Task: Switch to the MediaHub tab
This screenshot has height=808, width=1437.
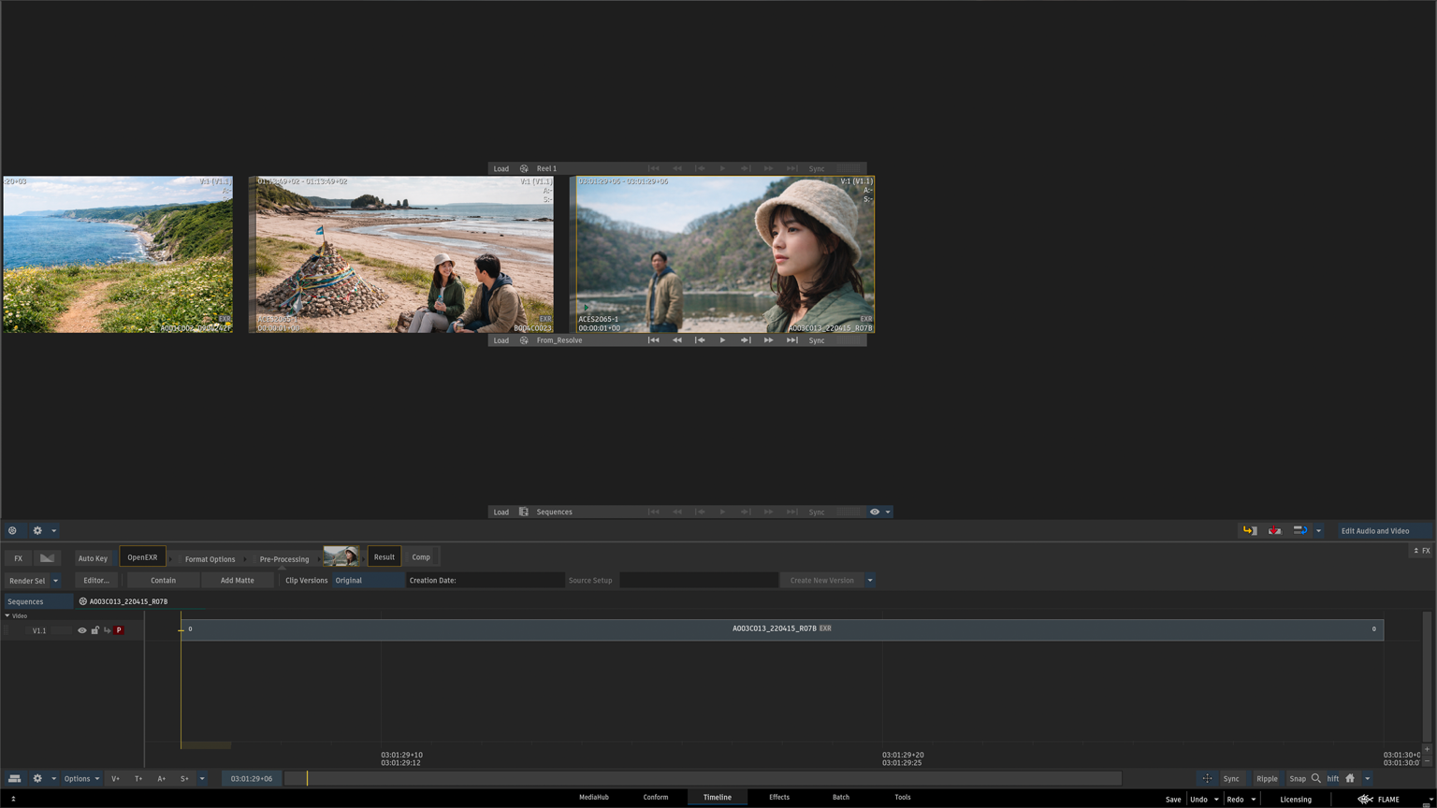Action: 593,797
